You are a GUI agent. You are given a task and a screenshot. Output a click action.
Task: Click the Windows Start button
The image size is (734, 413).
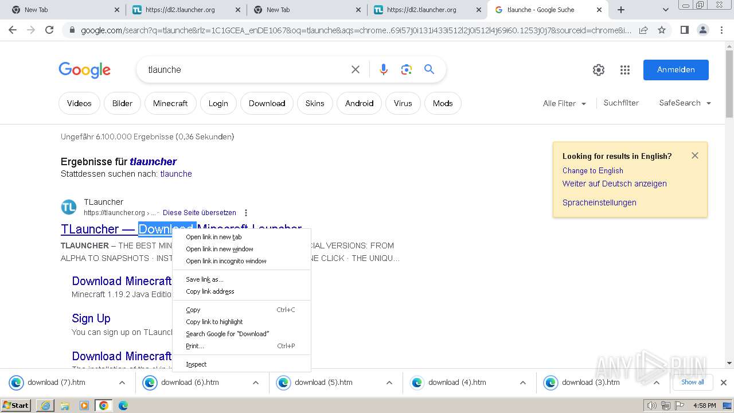point(16,406)
